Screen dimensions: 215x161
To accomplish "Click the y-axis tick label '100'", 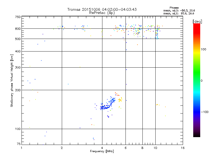I will 18,129.
